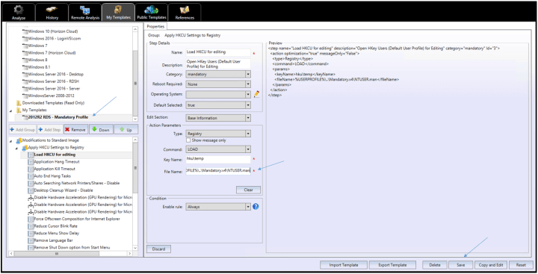Click the Public Templates cloud icon
This screenshot has height=274, width=538.
[151, 10]
